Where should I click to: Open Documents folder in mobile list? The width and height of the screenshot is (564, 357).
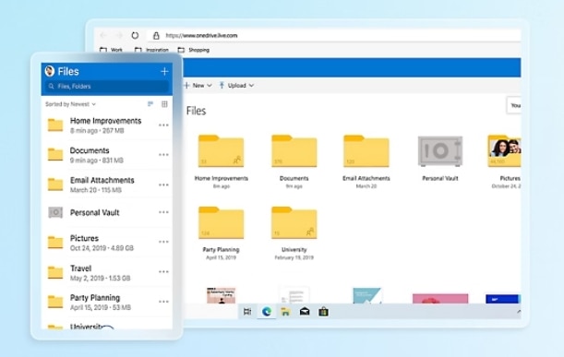pos(107,155)
